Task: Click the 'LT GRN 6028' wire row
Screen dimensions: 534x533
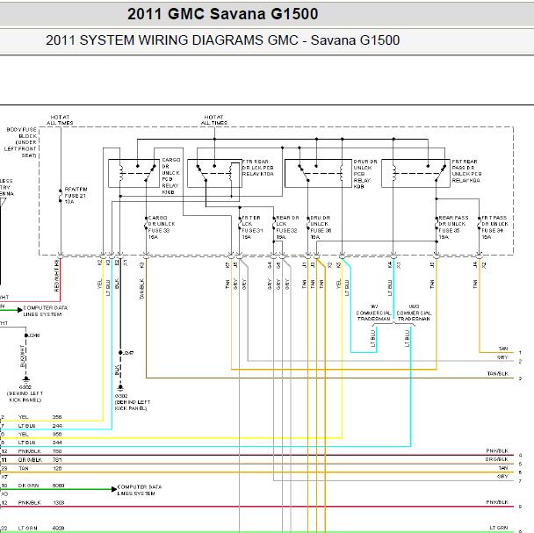Action: pos(32,529)
